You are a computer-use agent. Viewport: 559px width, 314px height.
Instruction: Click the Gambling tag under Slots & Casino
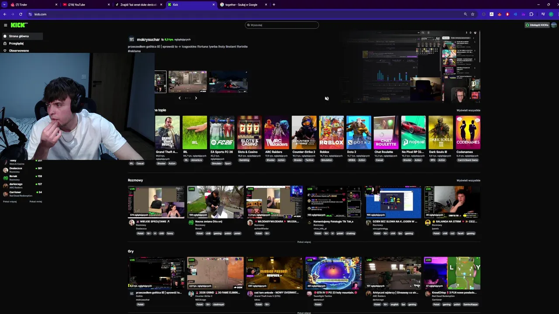click(244, 160)
